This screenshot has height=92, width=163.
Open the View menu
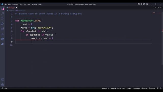tap(21, 4)
